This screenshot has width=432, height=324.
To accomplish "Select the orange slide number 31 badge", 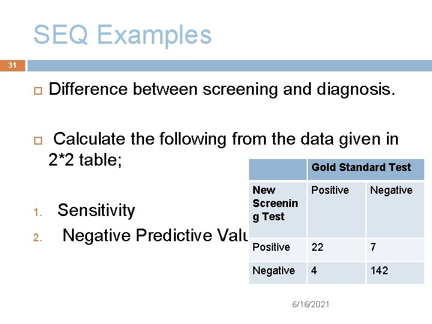I will pyautogui.click(x=12, y=65).
